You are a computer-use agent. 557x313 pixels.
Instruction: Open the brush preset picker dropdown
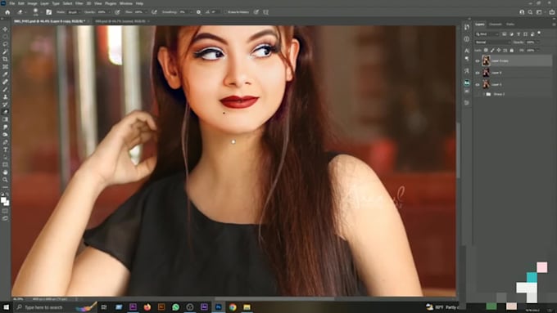[41, 12]
